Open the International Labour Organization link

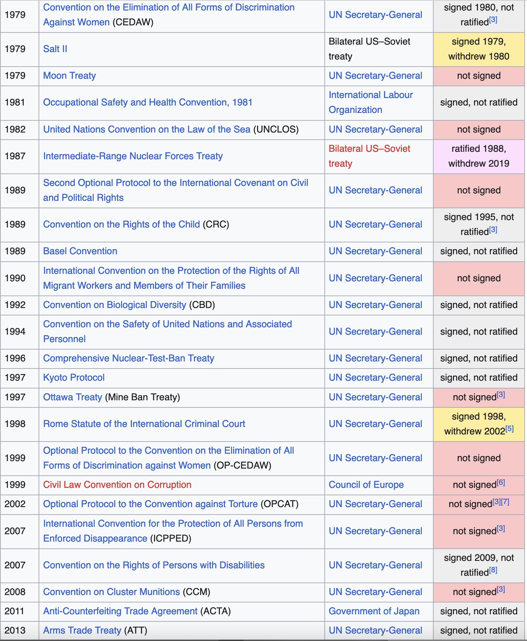[x=370, y=102]
